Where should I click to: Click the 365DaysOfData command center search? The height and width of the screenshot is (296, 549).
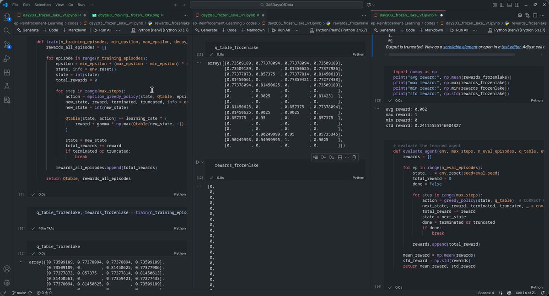277,5
